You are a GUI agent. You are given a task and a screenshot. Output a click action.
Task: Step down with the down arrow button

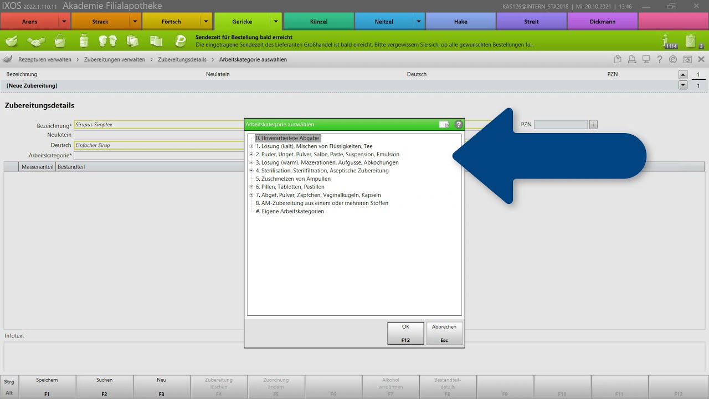tap(683, 85)
